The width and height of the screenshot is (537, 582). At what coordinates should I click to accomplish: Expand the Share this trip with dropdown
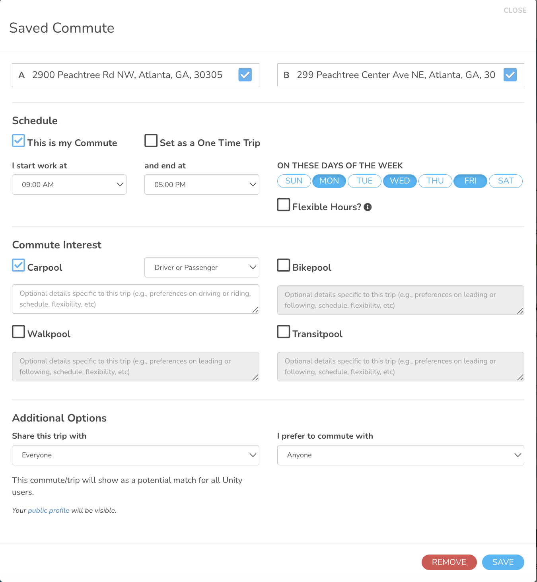pyautogui.click(x=136, y=455)
